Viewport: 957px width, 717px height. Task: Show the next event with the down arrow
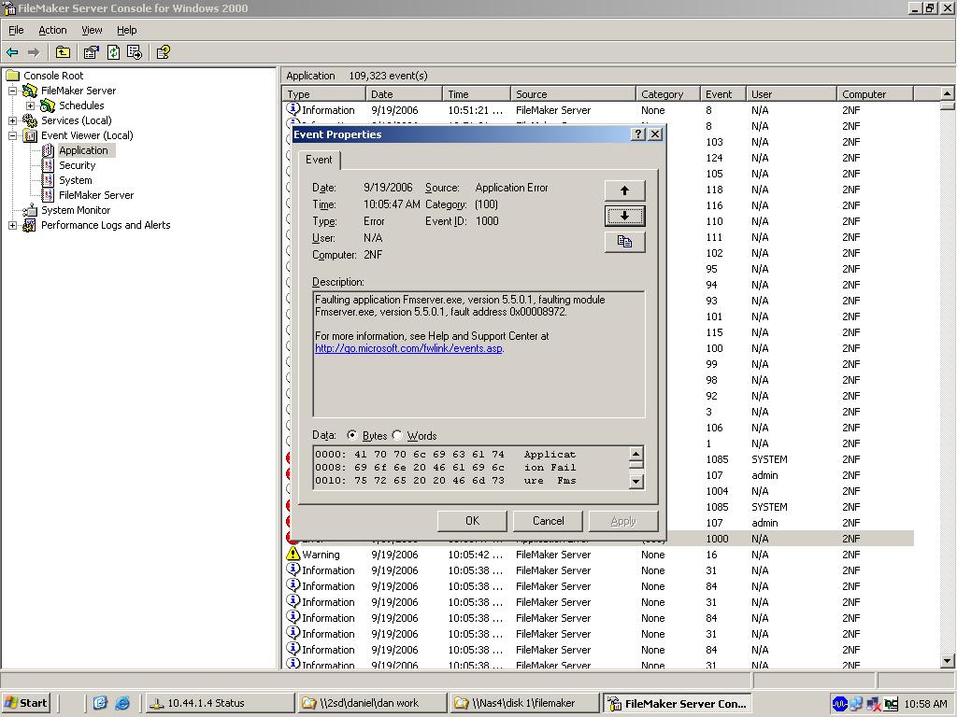click(624, 216)
